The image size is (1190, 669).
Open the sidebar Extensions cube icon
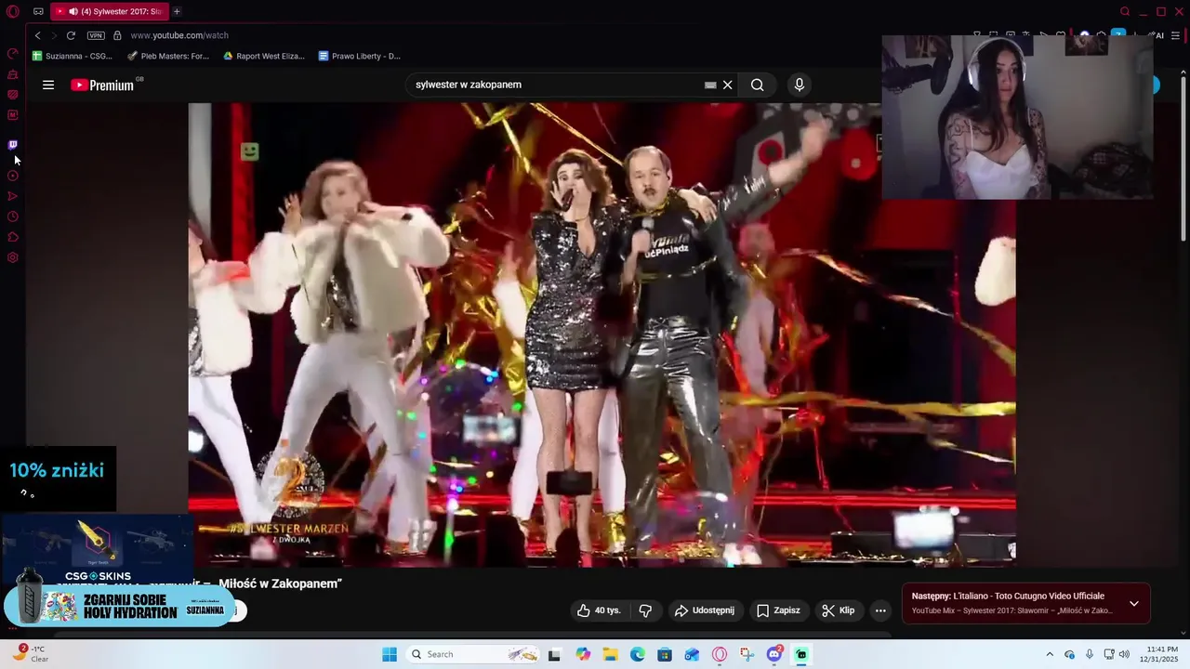[x=13, y=237]
